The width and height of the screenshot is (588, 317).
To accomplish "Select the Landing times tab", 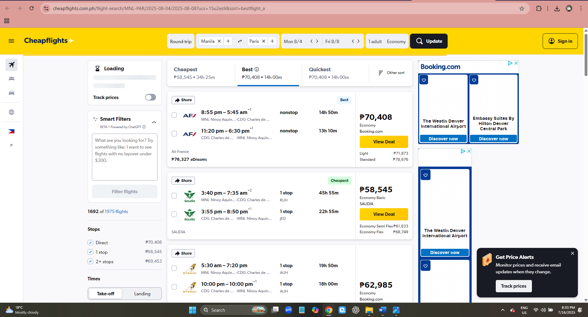I will (x=142, y=294).
